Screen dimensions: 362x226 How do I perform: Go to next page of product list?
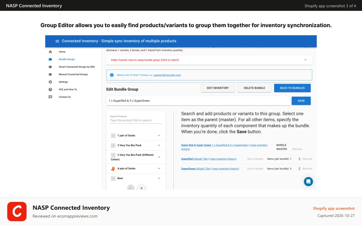coord(141,188)
